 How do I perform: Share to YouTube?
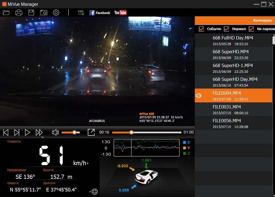[120, 13]
